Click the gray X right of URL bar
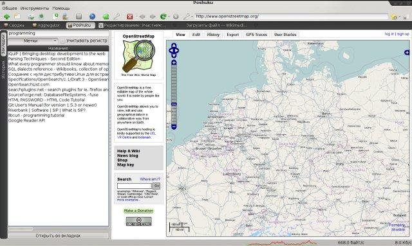 point(406,17)
